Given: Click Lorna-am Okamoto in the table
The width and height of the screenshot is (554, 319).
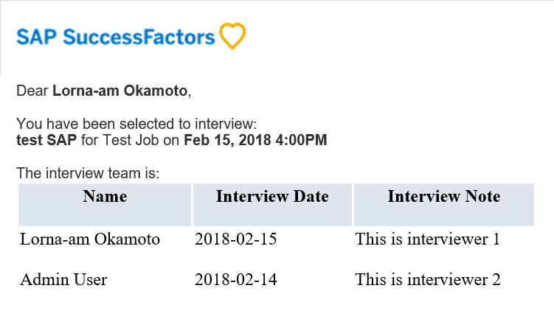Looking at the screenshot, I should (90, 239).
